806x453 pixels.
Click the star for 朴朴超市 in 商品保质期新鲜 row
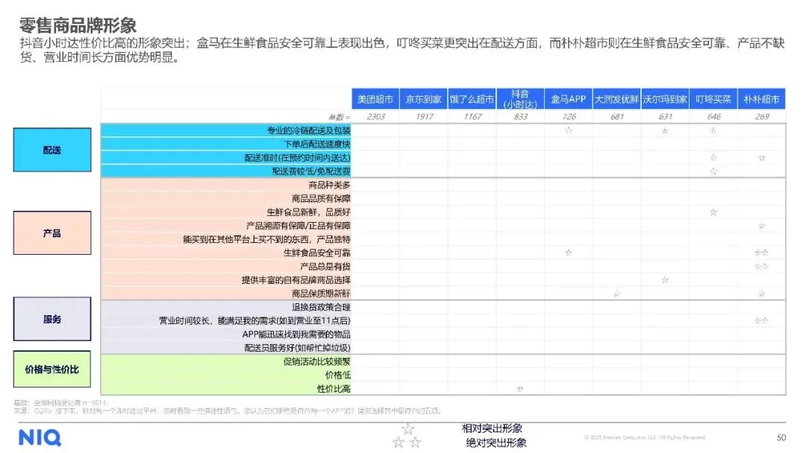coord(761,294)
